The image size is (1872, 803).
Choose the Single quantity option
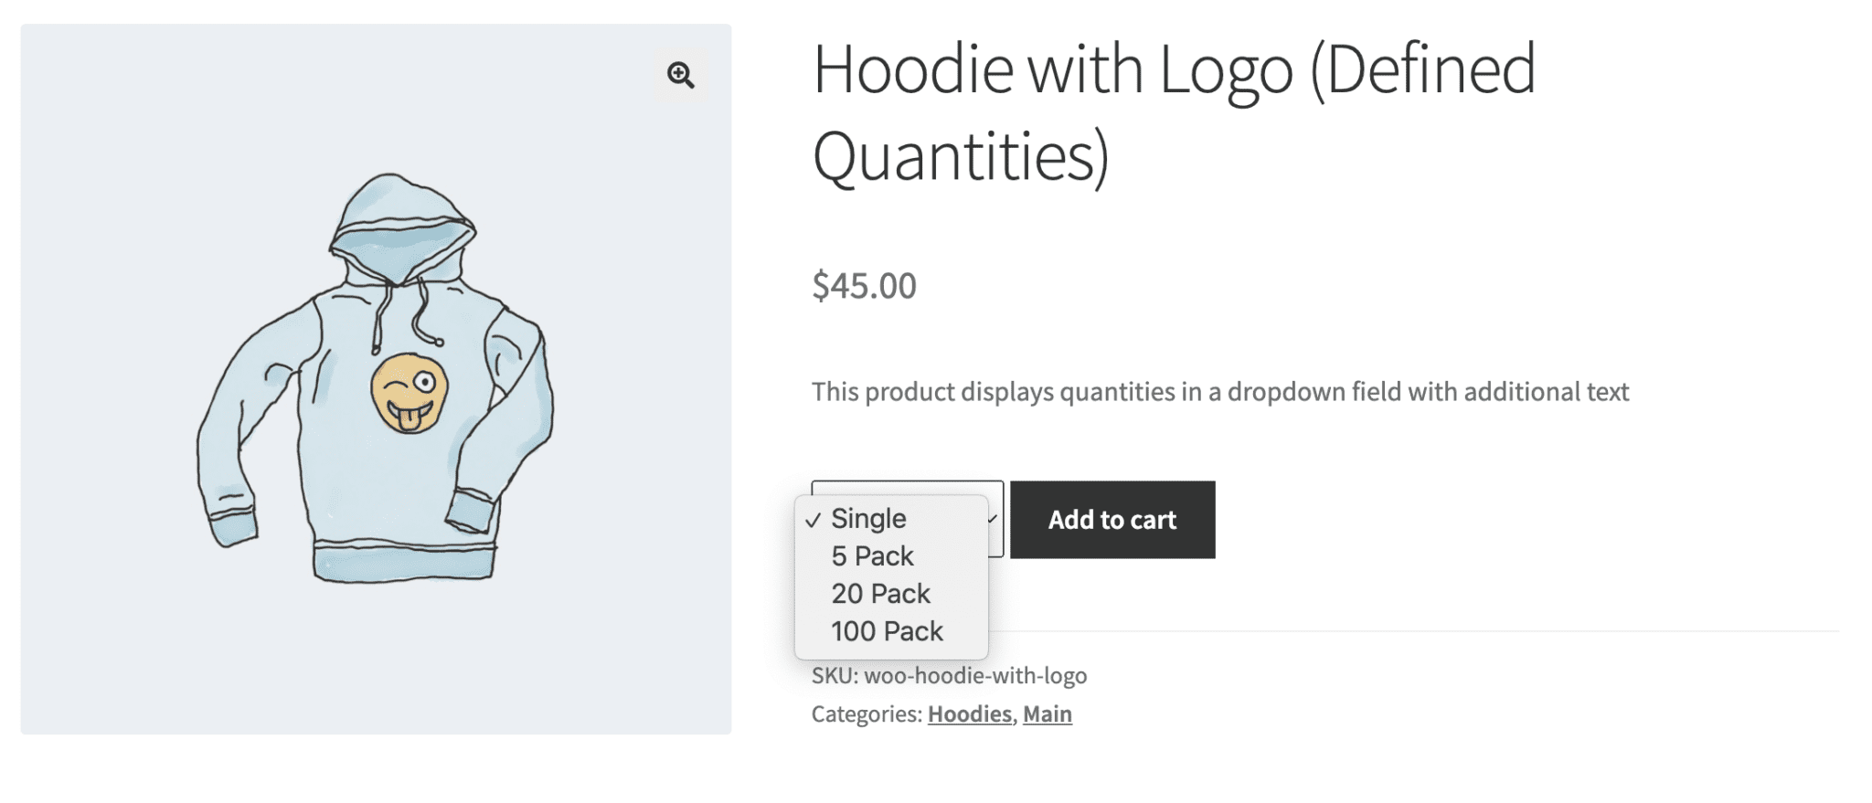[x=868, y=519]
